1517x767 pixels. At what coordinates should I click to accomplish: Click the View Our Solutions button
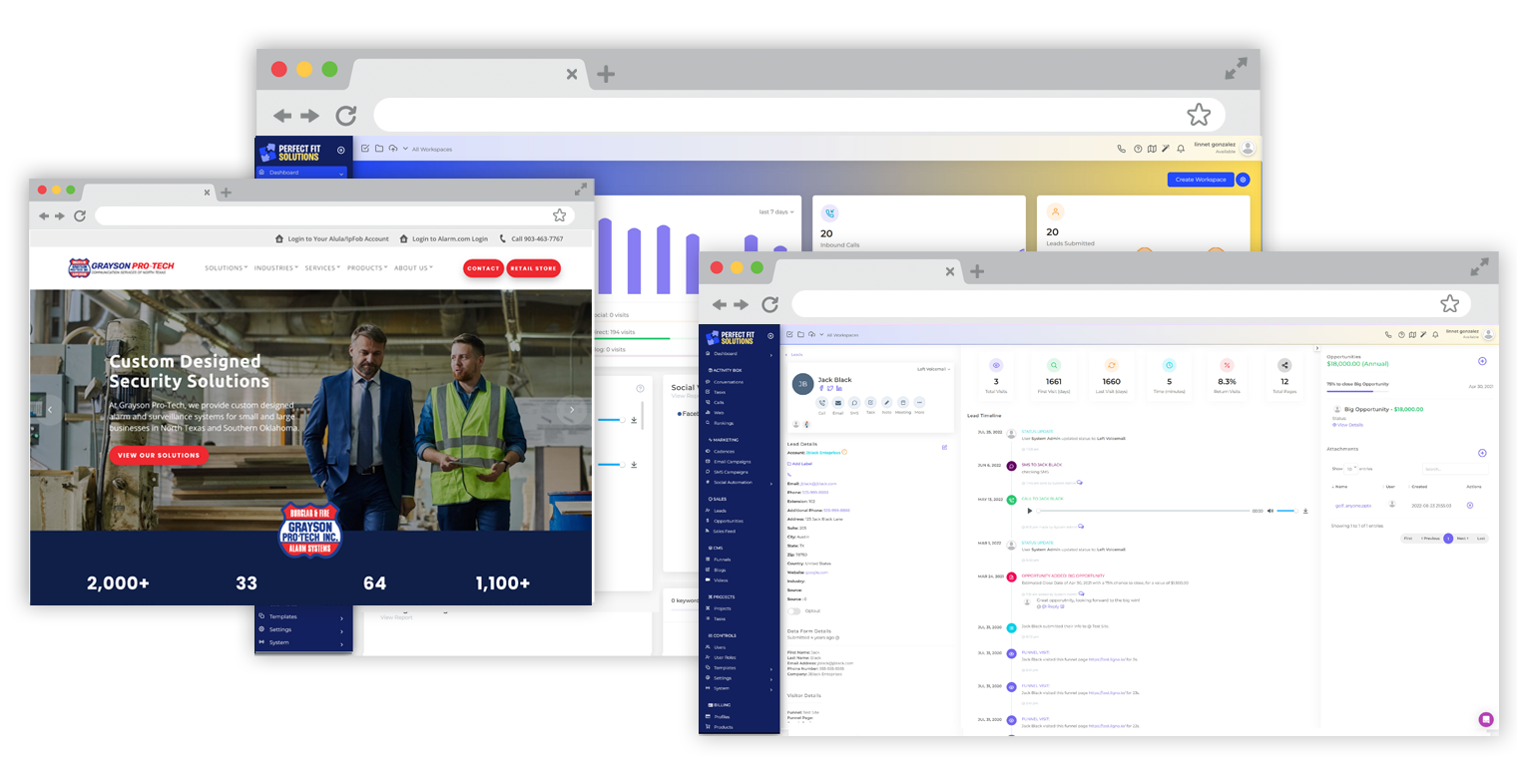159,455
